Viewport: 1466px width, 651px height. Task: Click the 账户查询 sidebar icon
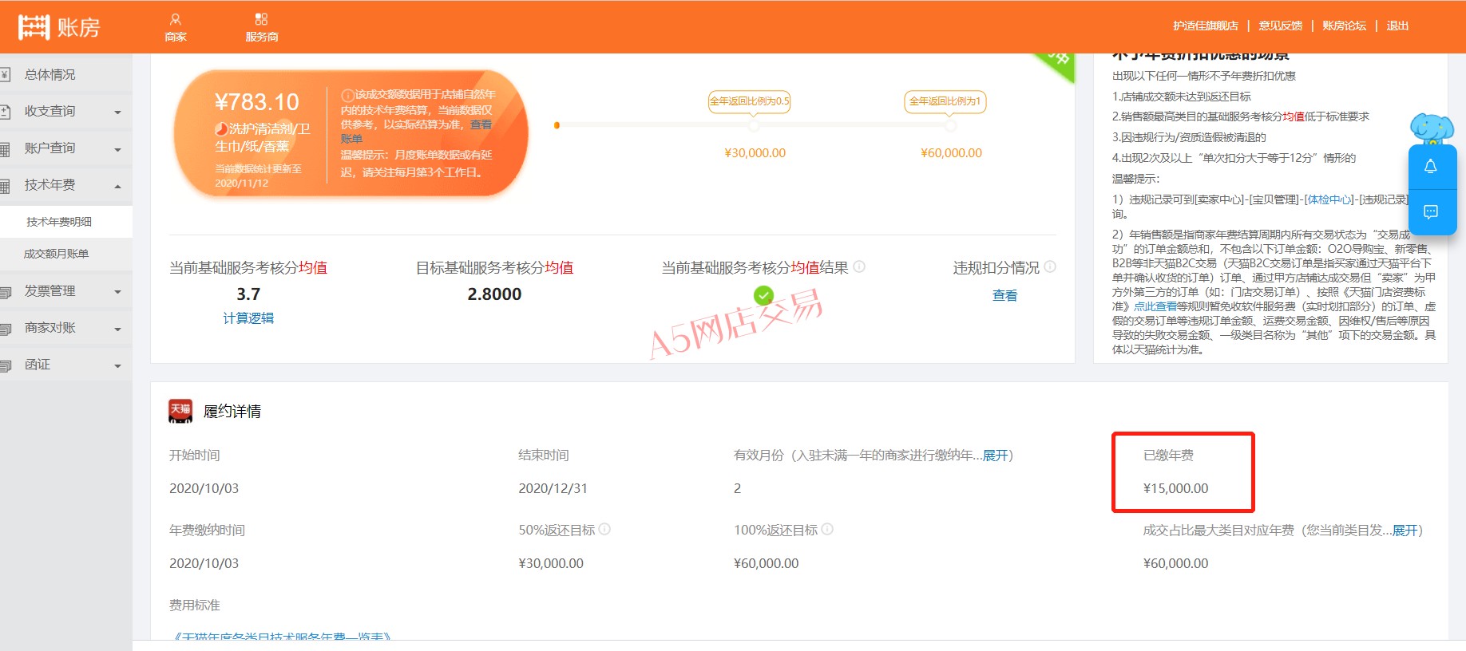(x=5, y=148)
